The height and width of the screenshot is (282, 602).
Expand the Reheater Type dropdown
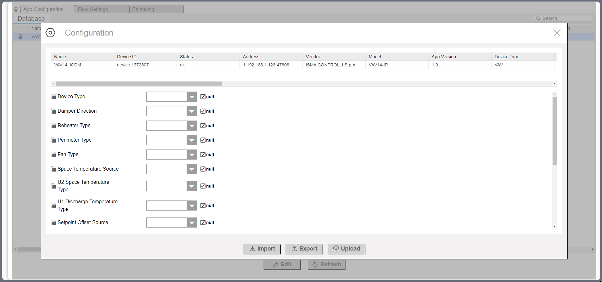pos(191,126)
